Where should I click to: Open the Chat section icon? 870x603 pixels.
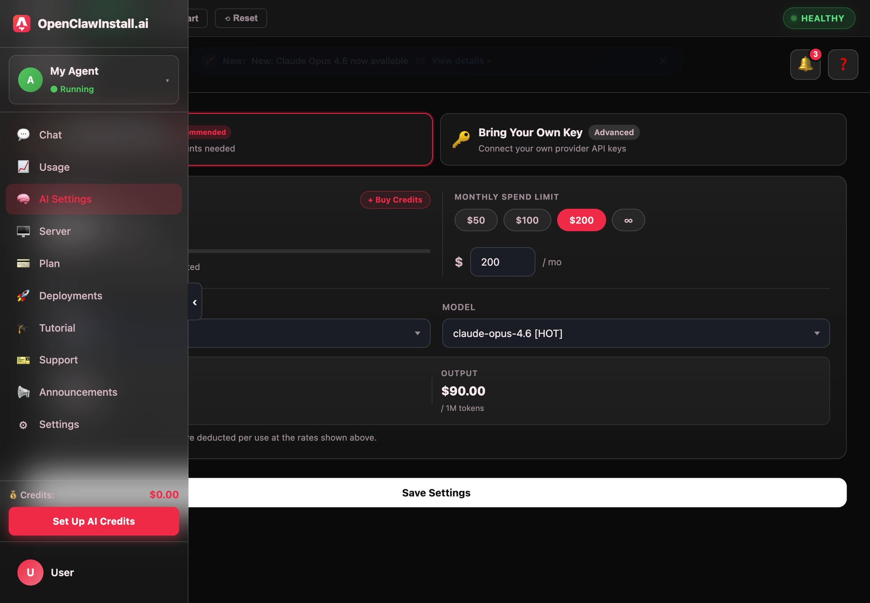(23, 135)
